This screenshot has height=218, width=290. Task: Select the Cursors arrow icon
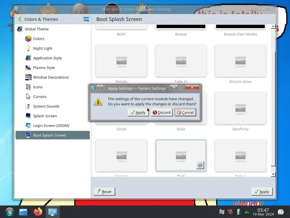point(28,97)
